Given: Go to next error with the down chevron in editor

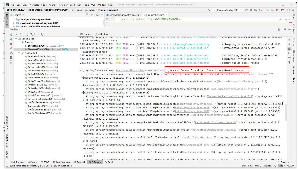Looking at the screenshot, I should (x=290, y=20).
